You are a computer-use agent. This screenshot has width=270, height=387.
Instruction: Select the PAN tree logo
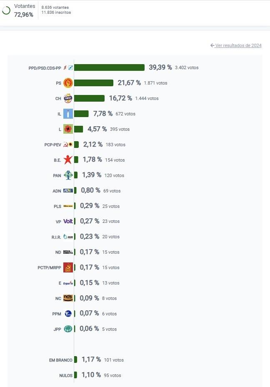coord(68,175)
